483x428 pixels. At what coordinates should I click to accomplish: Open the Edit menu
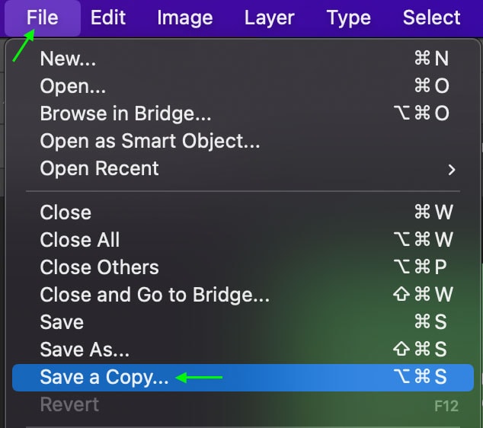108,18
